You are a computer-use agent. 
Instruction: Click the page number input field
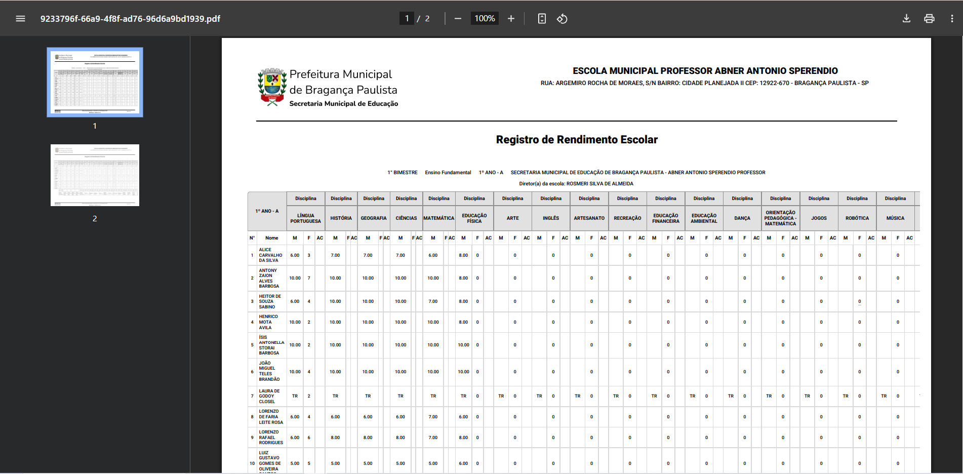(x=407, y=19)
